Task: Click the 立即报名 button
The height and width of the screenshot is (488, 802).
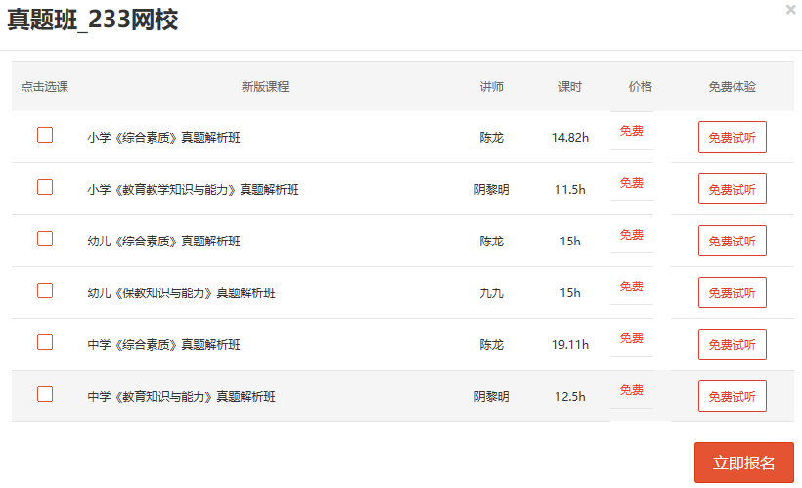Action: 743,463
